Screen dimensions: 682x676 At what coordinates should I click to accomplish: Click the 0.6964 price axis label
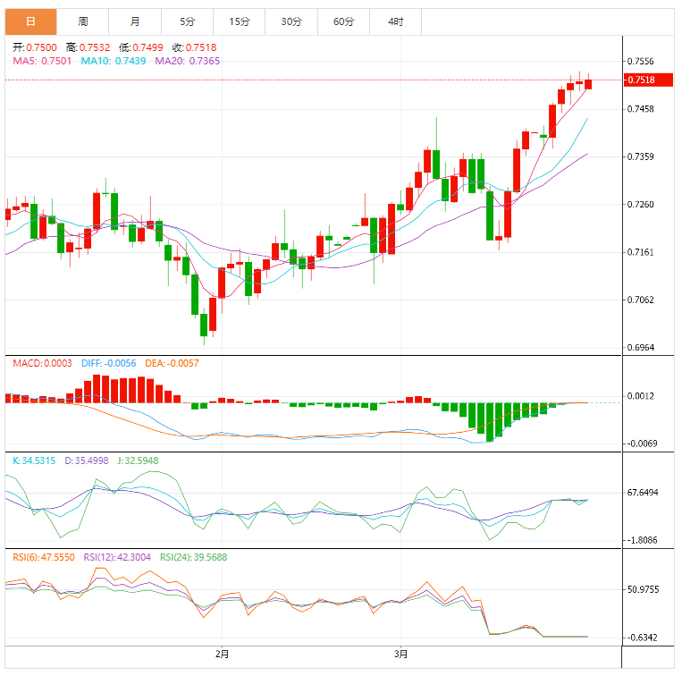640,348
